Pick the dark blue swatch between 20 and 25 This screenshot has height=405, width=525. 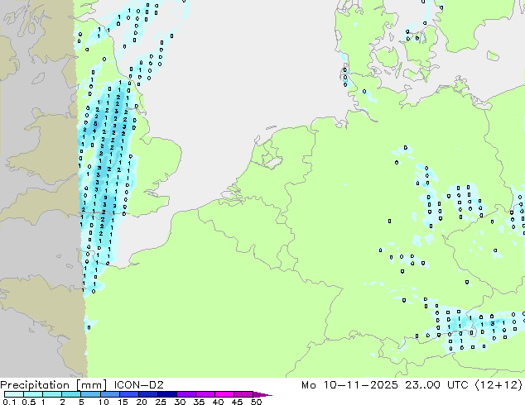point(147,394)
